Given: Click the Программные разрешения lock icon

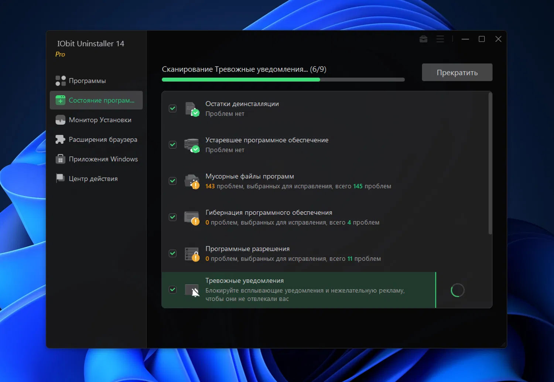Looking at the screenshot, I should click(192, 254).
